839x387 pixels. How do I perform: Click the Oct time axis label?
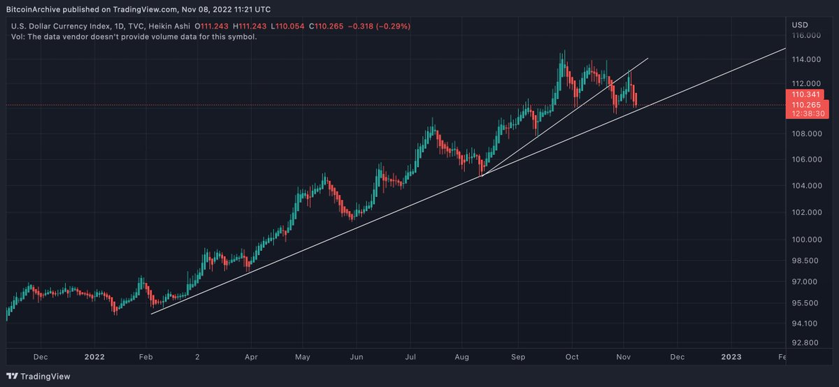click(x=571, y=356)
